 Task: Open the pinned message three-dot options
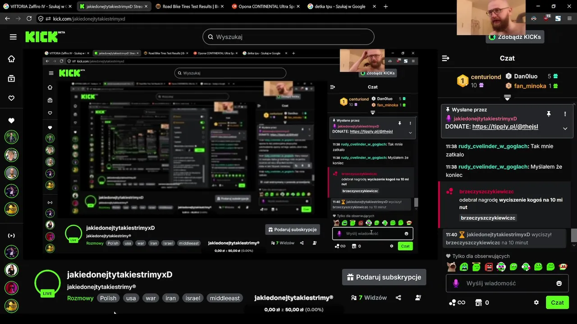(x=565, y=114)
